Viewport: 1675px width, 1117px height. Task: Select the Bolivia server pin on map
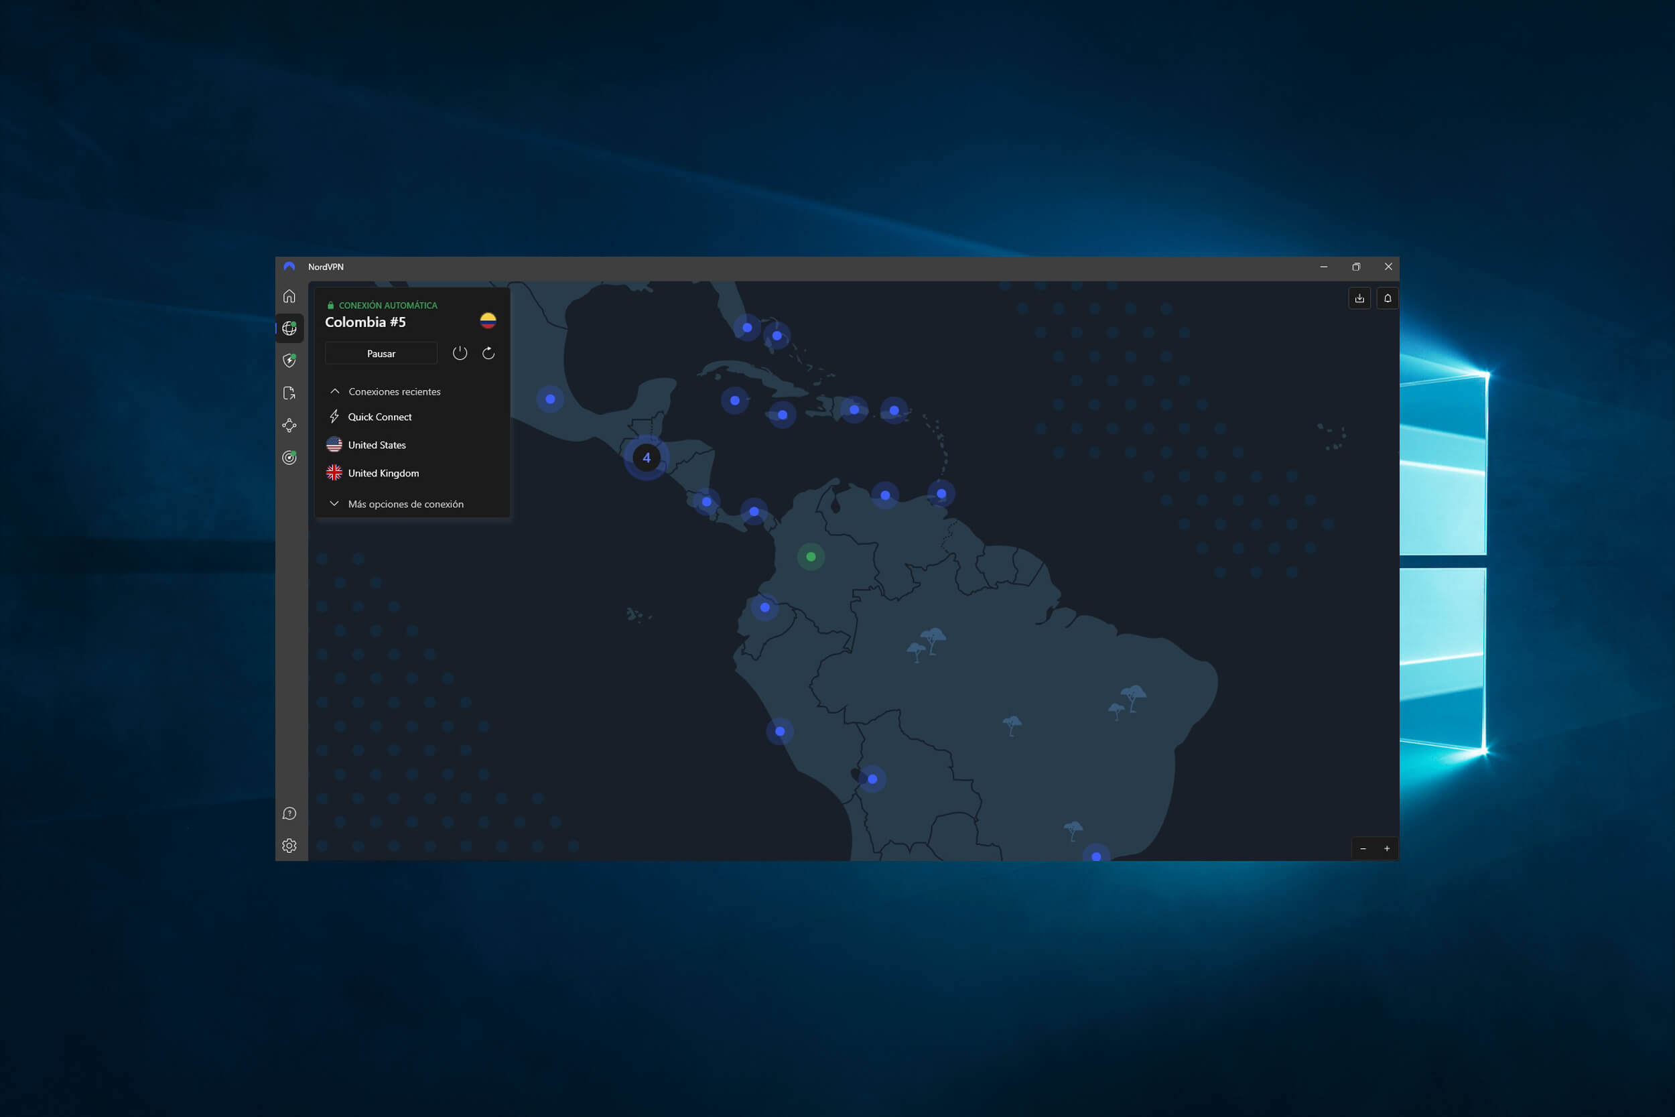tap(872, 779)
